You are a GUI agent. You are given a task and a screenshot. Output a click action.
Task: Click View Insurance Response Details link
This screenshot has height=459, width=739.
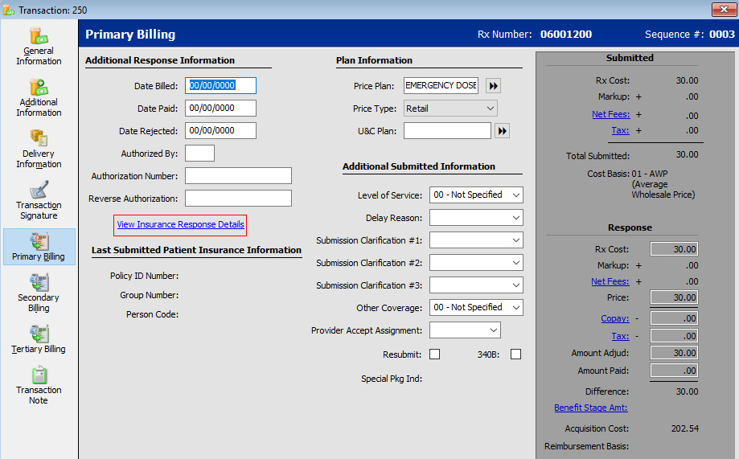click(x=180, y=225)
